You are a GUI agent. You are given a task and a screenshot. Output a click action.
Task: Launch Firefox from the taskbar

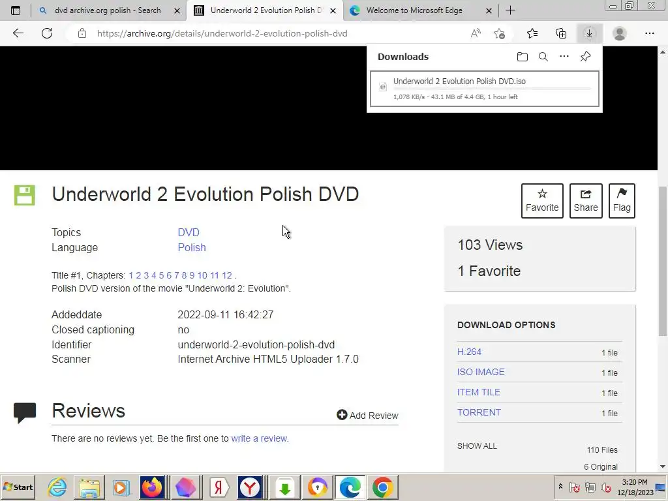click(x=151, y=487)
